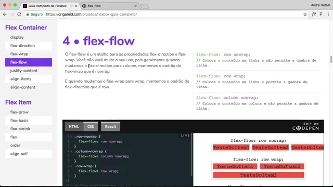
Task: Open the Chrome three-dot menu
Action: (328, 15)
